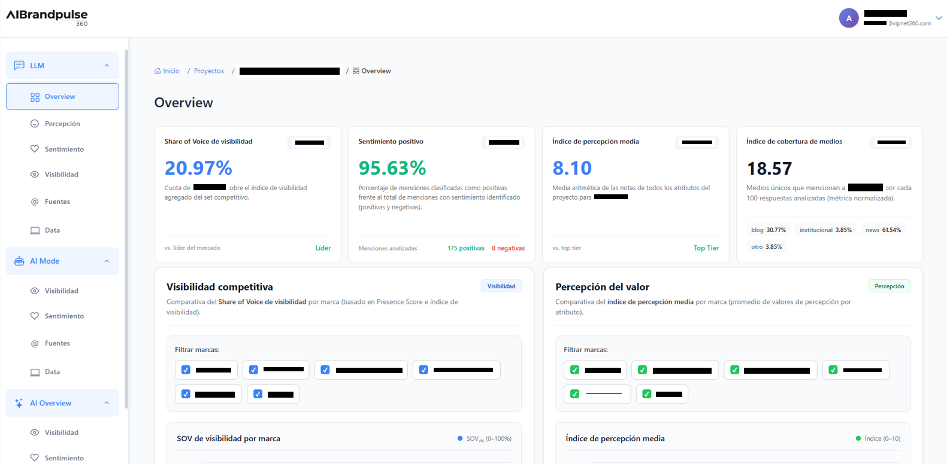Image resolution: width=947 pixels, height=464 pixels.
Task: Uncheck the first blue brand checkbox in Visibilidad competitiva
Action: (186, 370)
